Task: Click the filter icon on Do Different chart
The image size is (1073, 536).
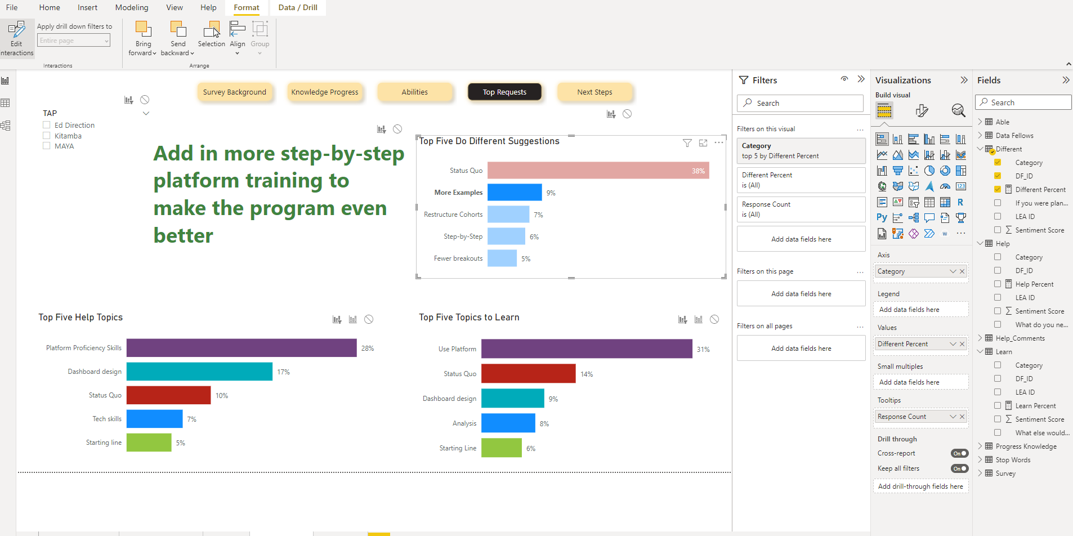Action: point(687,143)
